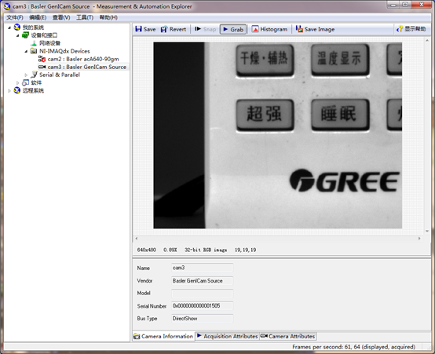Click the Vendor field
Viewport: 435px width, 354px height.
coord(203,281)
